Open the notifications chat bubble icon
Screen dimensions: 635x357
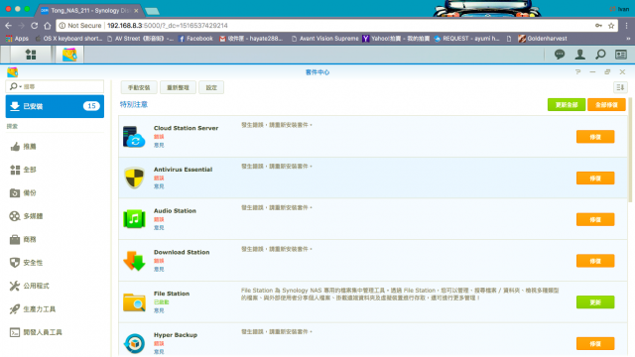(560, 55)
